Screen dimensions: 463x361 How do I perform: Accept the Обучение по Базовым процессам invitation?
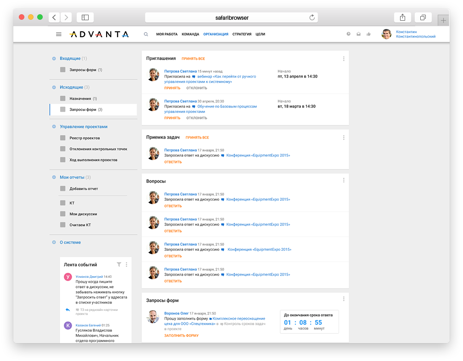(172, 118)
